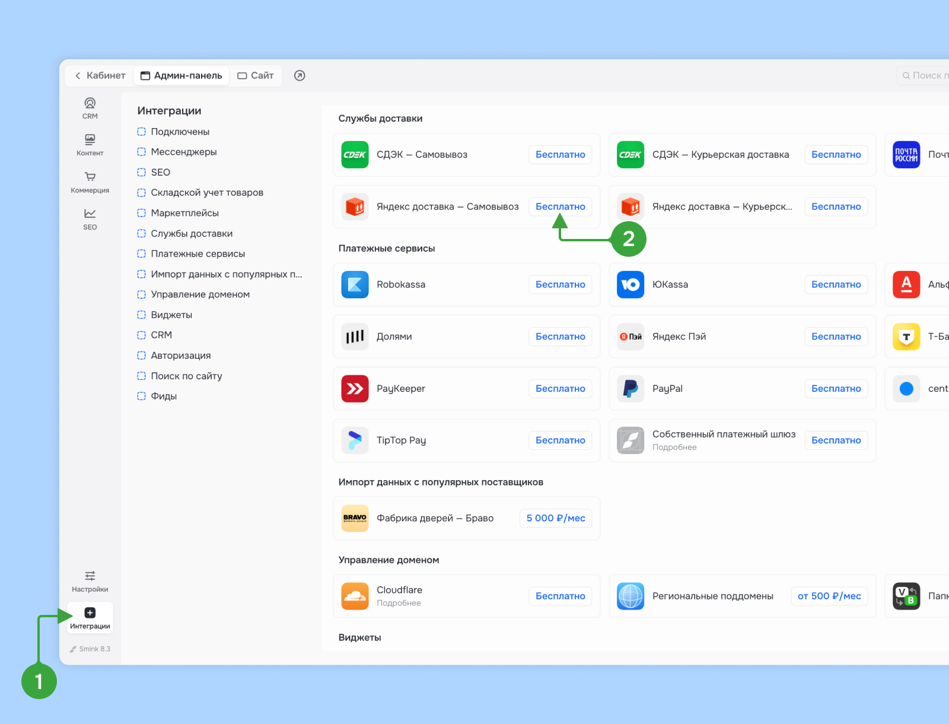Switch to the Админ-панель tab
The width and height of the screenshot is (949, 724).
[181, 75]
